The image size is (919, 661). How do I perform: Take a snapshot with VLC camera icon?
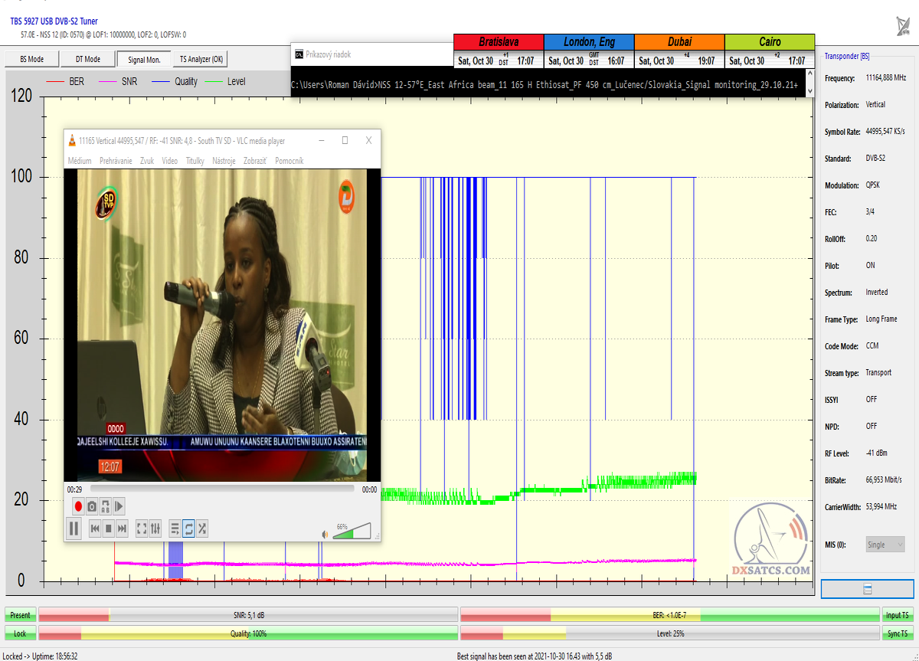pyautogui.click(x=92, y=506)
